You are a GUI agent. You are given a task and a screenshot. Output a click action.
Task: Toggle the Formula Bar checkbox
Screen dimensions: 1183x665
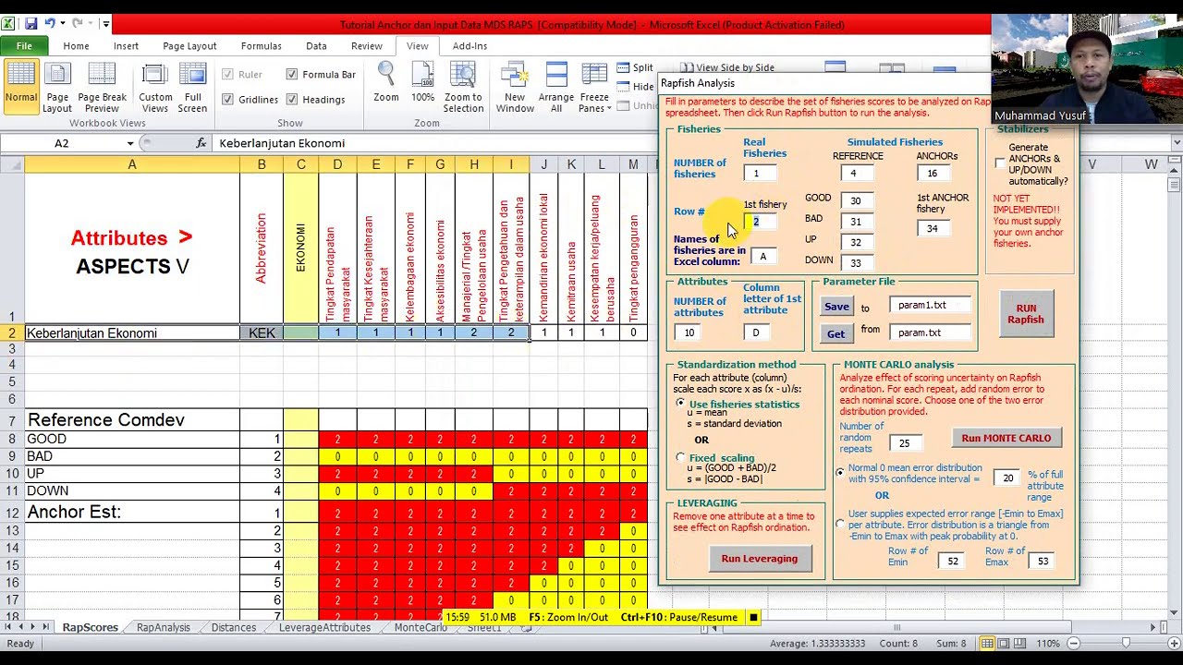click(x=292, y=74)
